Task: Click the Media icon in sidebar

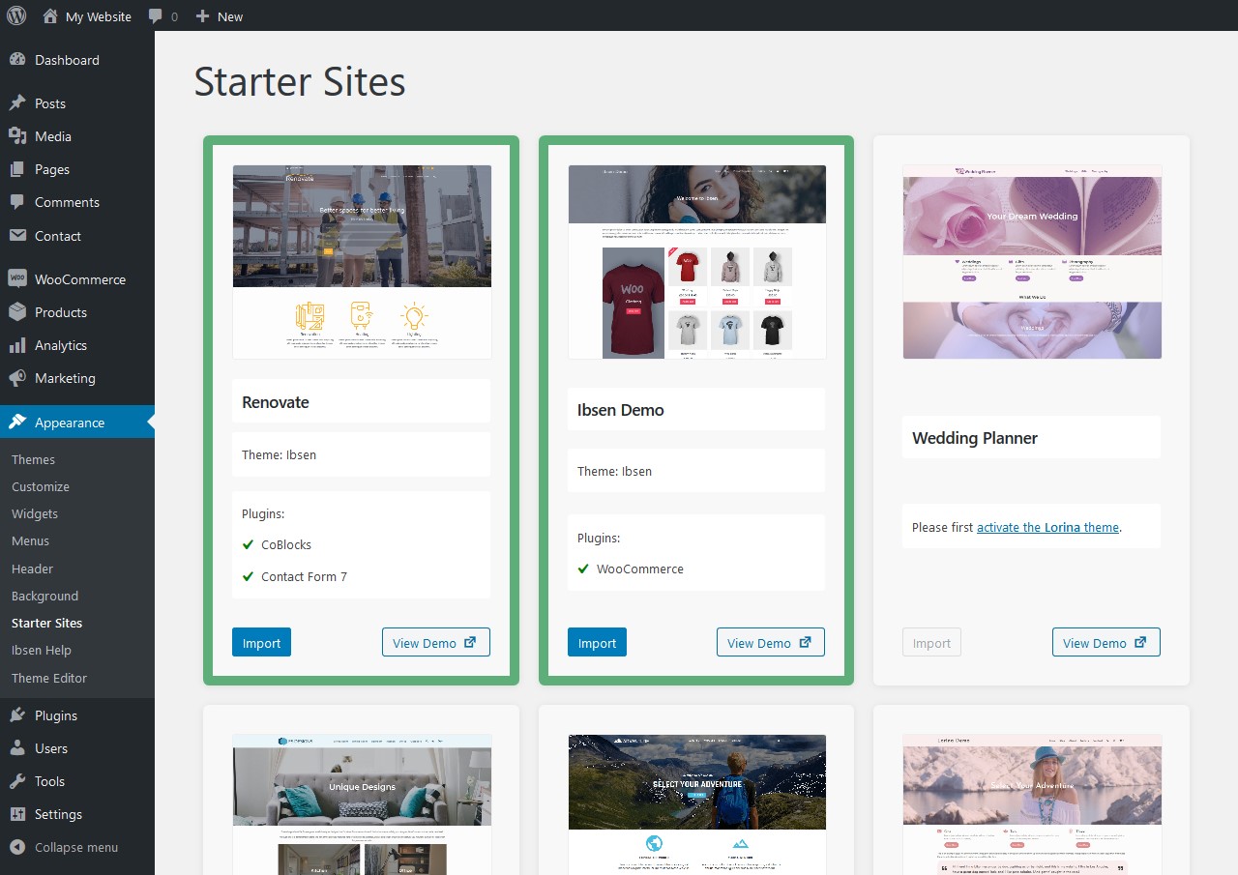Action: 17,136
